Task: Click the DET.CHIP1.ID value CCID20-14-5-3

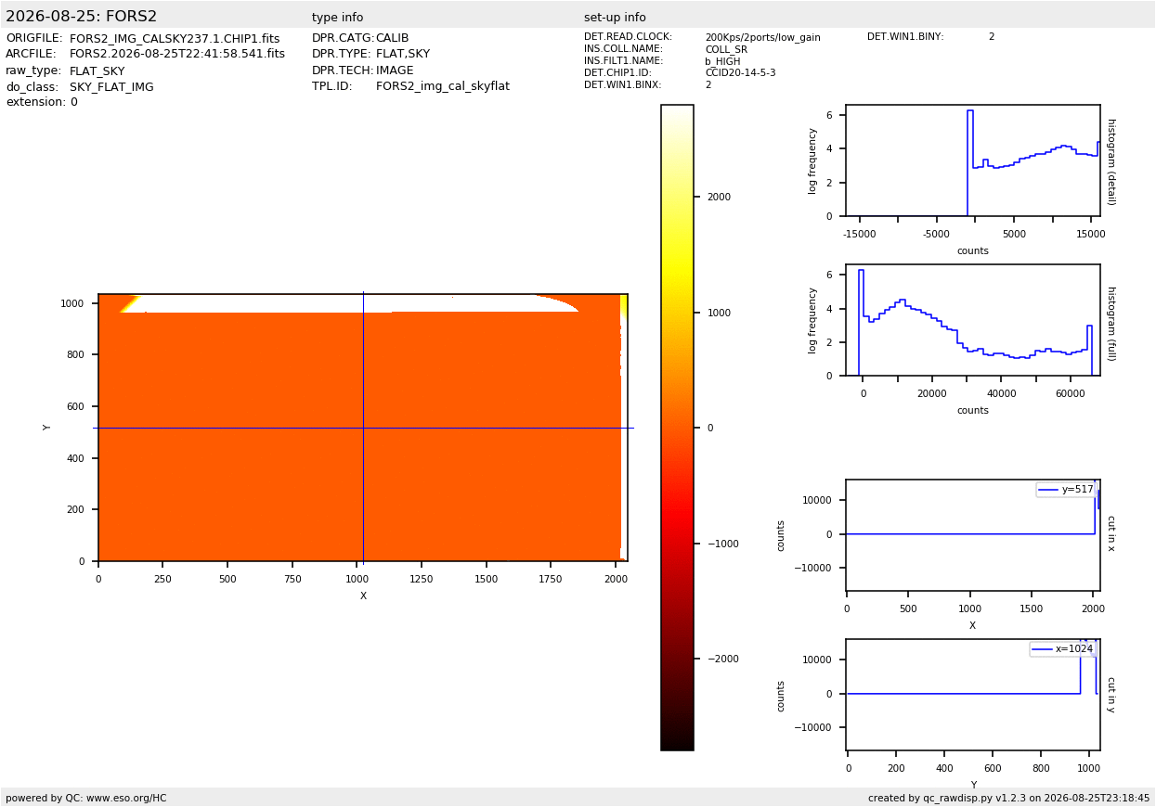Action: [x=740, y=73]
